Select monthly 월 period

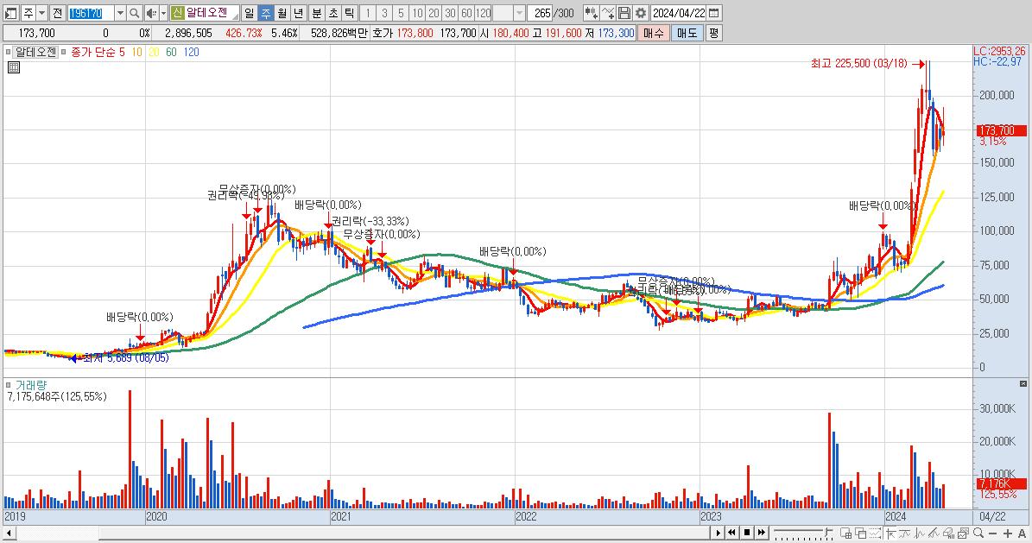pyautogui.click(x=282, y=12)
